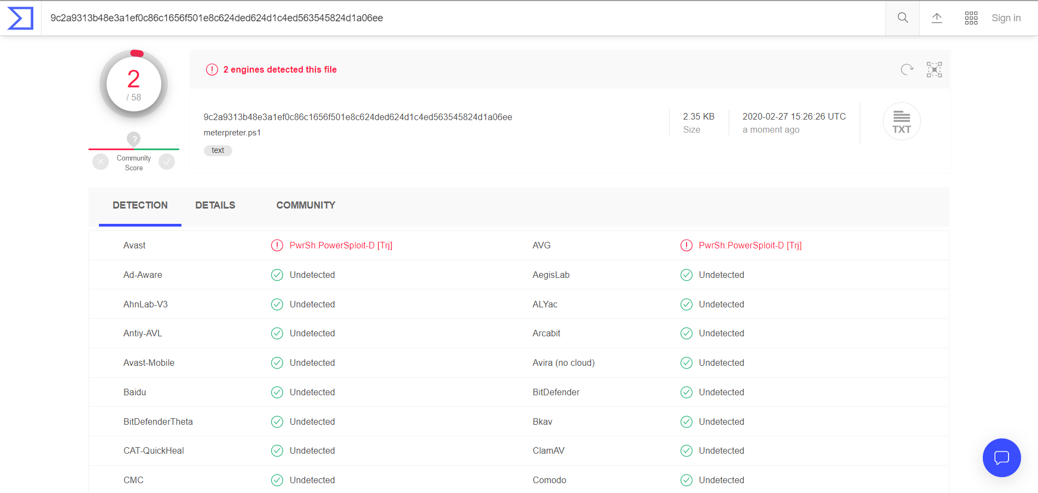The image size is (1038, 493).
Task: Open the upload file icon
Action: [936, 18]
